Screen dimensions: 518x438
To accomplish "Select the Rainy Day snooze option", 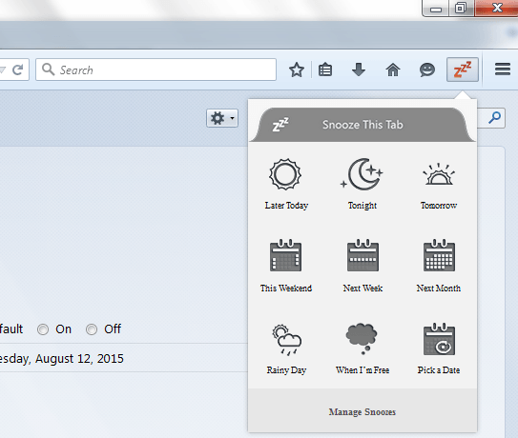I will (286, 348).
